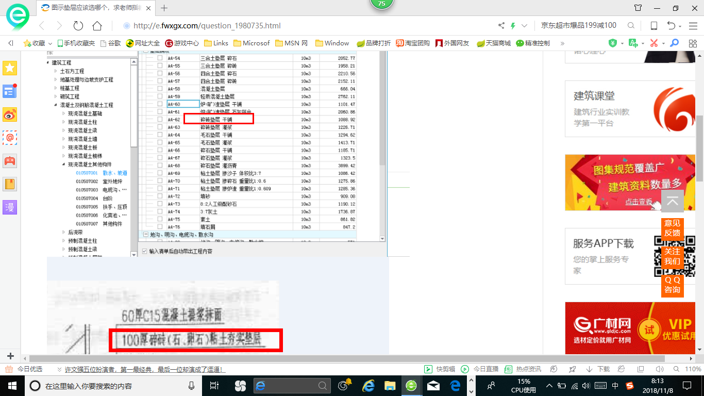Uncheck 输入清单后自动带出工程内容 checkbox

coord(145,251)
